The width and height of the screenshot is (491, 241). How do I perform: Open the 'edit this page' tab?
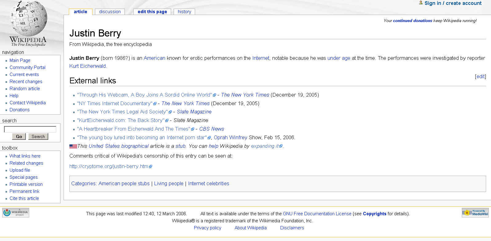coord(152,12)
